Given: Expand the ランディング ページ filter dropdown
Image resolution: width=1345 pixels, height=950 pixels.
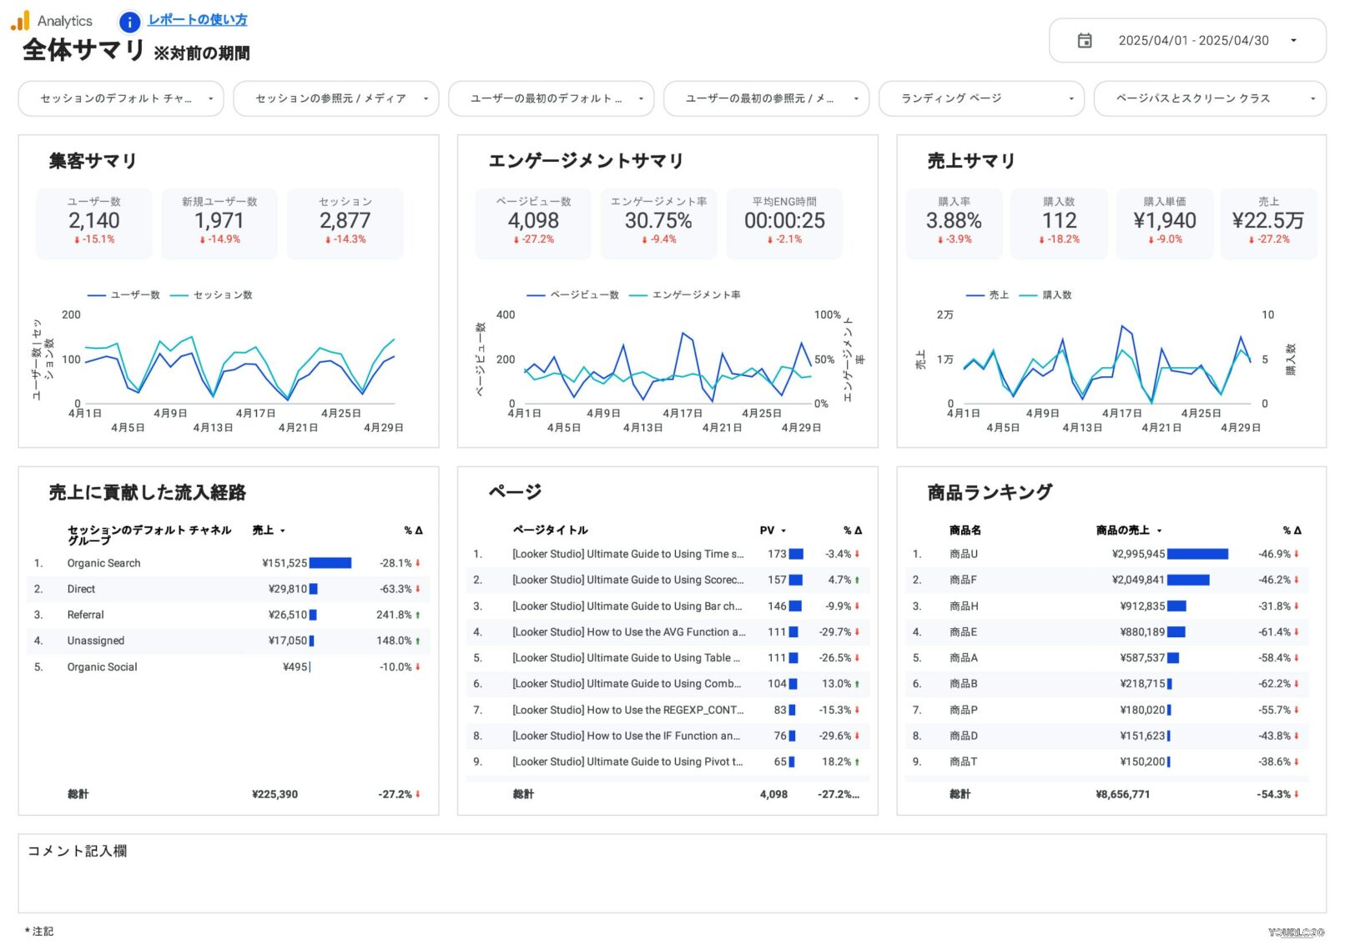Looking at the screenshot, I should [x=980, y=98].
